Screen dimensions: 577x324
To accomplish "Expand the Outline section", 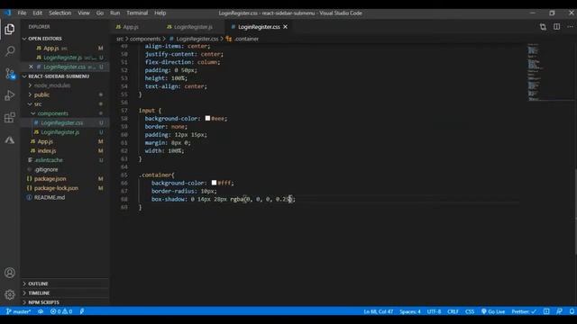I will (x=65, y=283).
